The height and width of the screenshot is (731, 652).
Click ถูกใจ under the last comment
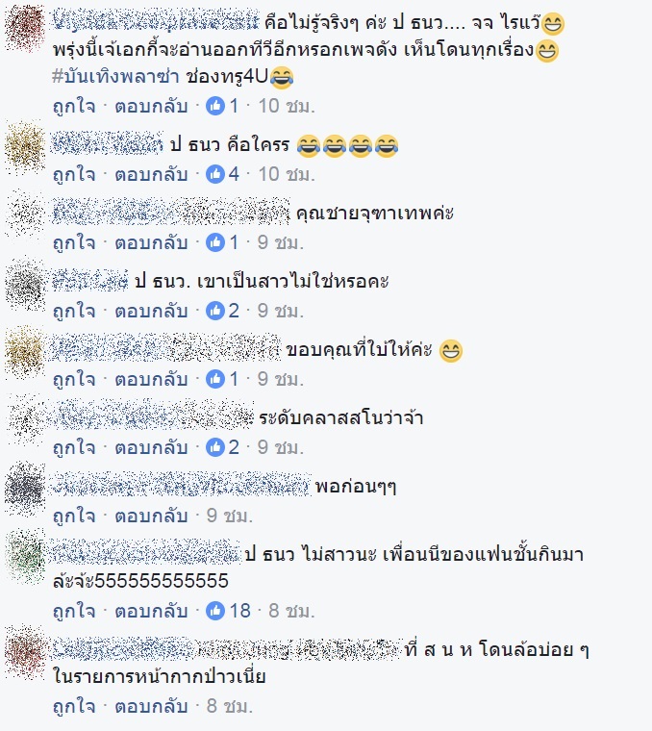point(75,706)
